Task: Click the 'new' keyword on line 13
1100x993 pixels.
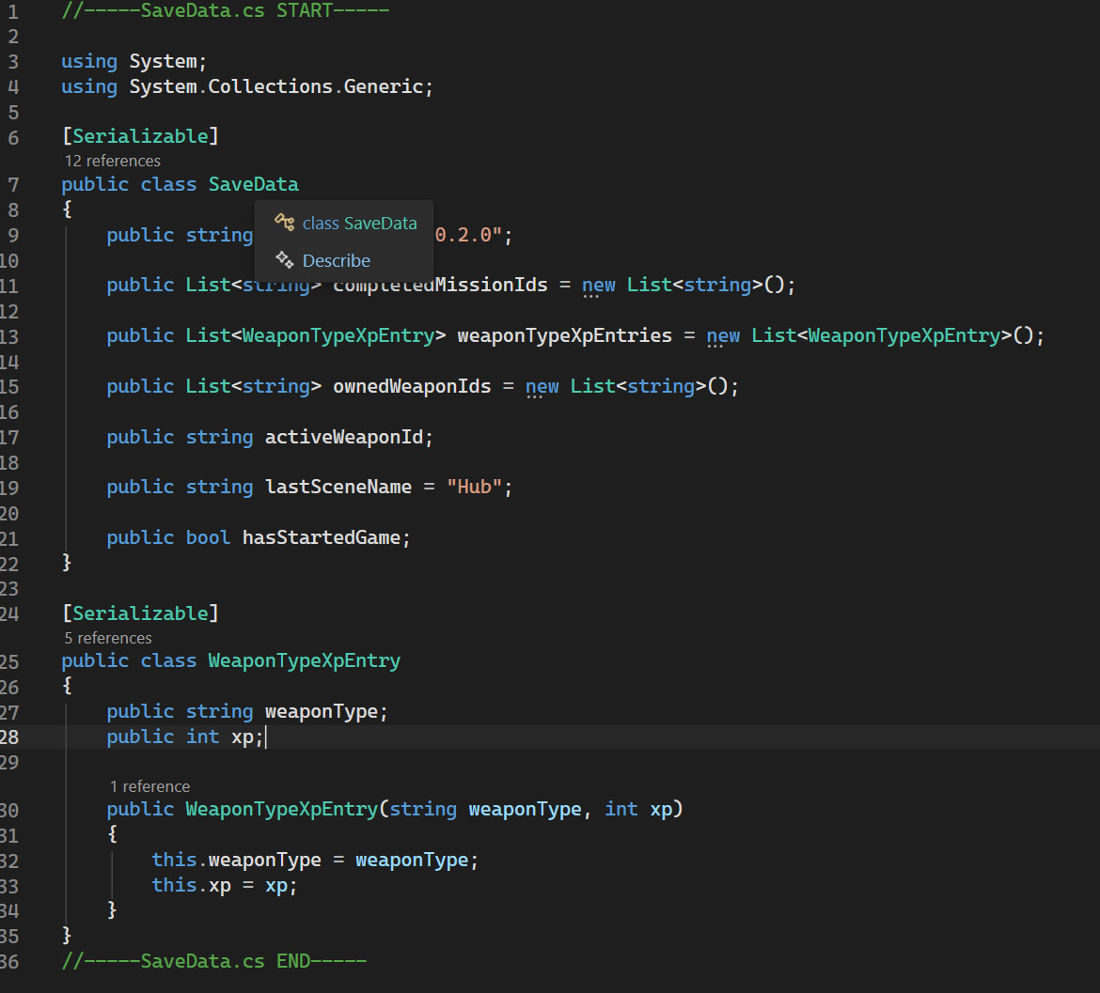Action: coord(723,335)
